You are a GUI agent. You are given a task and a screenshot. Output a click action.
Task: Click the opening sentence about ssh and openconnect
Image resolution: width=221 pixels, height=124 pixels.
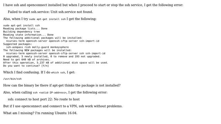[93, 5]
